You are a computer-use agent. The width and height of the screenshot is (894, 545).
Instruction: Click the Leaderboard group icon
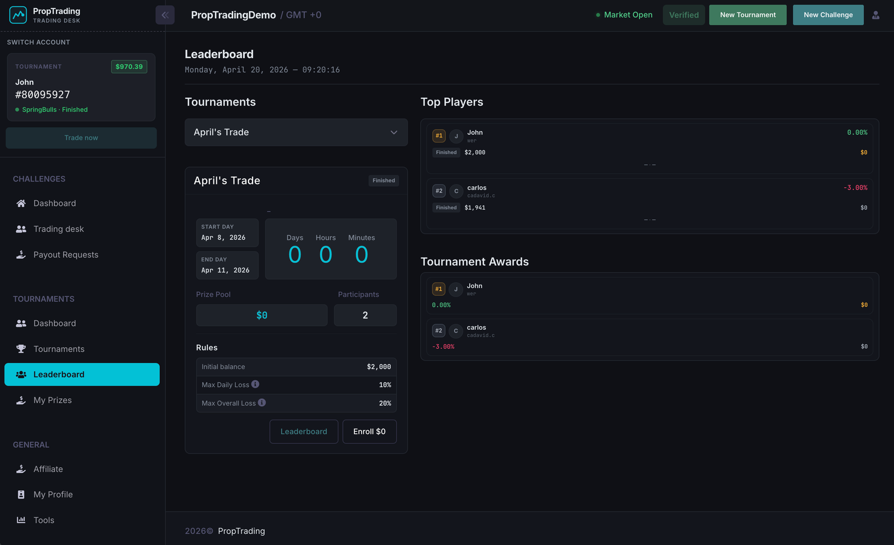(21, 374)
